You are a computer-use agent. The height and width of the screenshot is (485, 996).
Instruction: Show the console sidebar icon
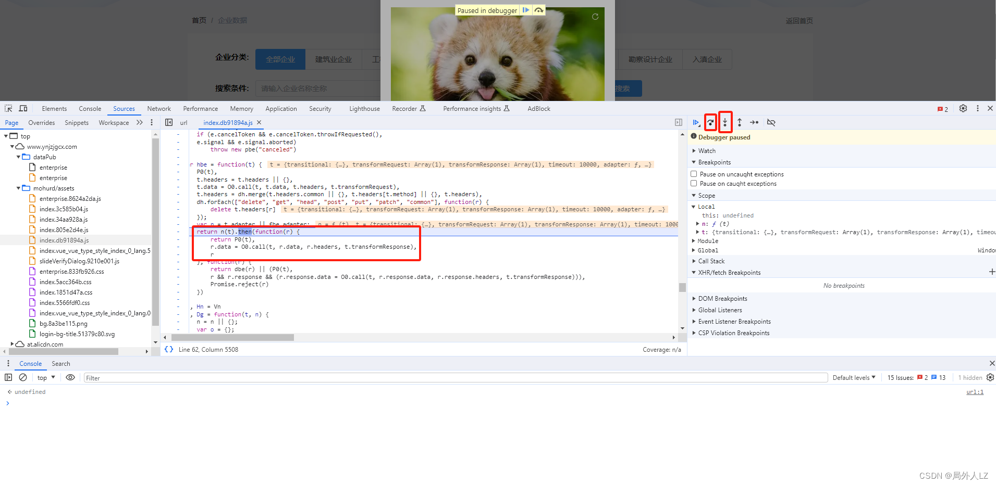(8, 377)
